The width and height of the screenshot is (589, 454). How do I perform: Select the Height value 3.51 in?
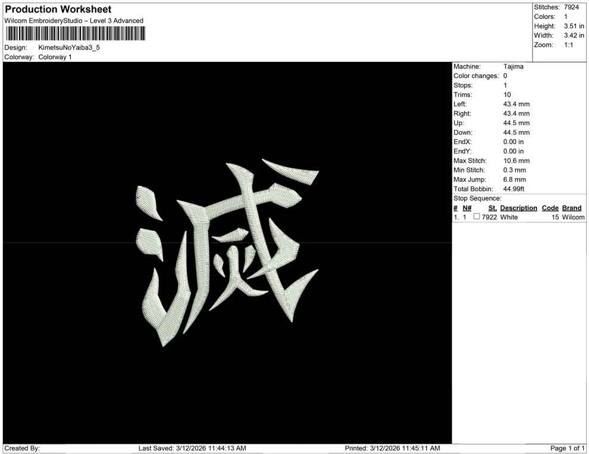tap(574, 26)
